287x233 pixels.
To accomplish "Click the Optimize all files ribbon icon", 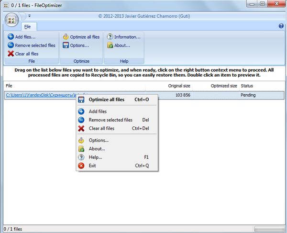I will pos(66,37).
